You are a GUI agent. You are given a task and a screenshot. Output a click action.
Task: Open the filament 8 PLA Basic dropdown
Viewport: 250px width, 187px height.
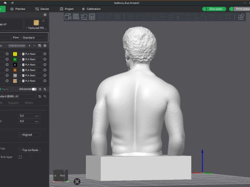click(x=30, y=70)
